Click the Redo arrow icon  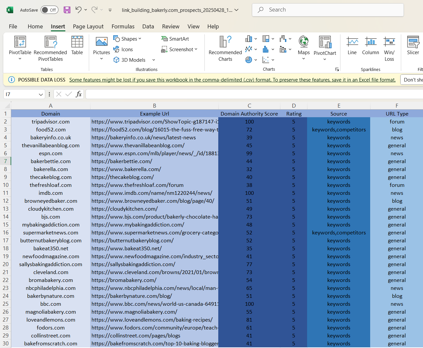coord(94,10)
